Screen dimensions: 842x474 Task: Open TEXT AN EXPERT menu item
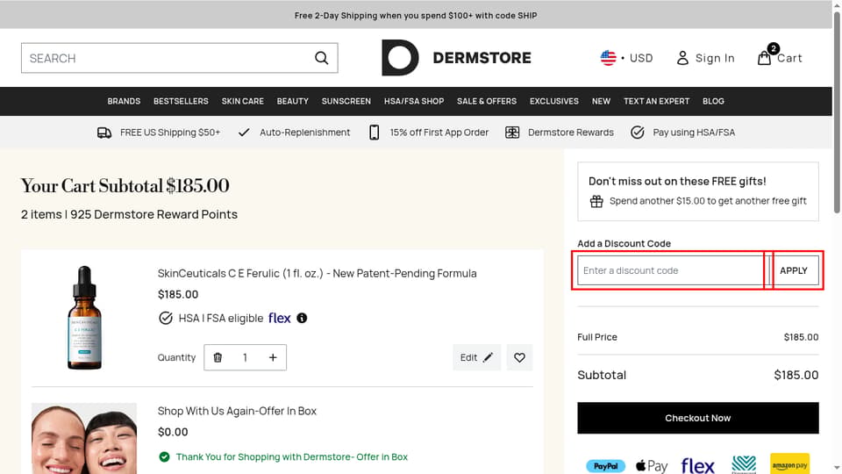[656, 101]
